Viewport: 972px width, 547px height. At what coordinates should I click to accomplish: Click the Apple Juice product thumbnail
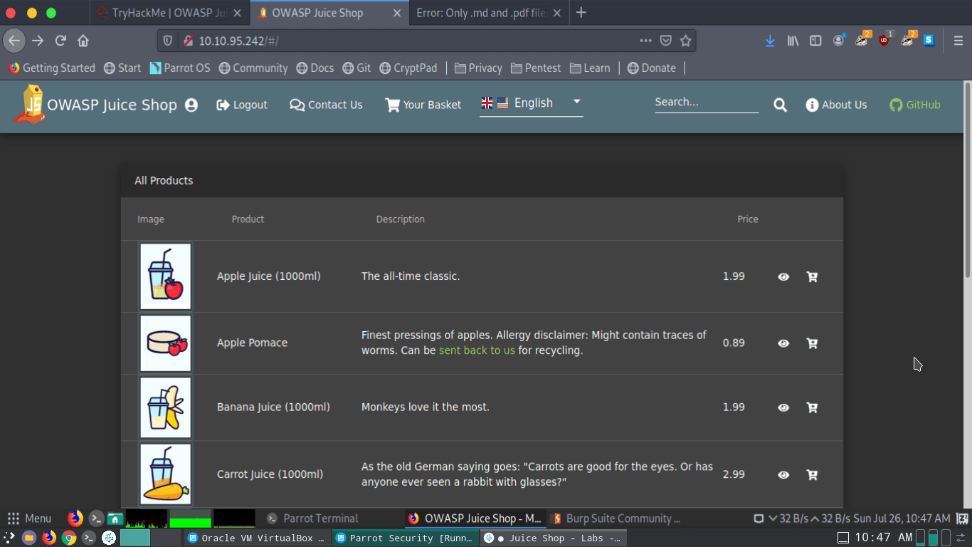click(x=166, y=276)
